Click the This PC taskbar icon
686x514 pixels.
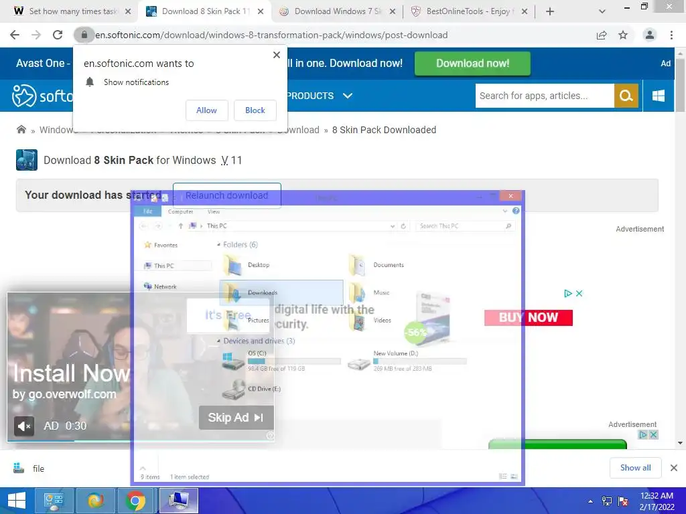pyautogui.click(x=178, y=501)
